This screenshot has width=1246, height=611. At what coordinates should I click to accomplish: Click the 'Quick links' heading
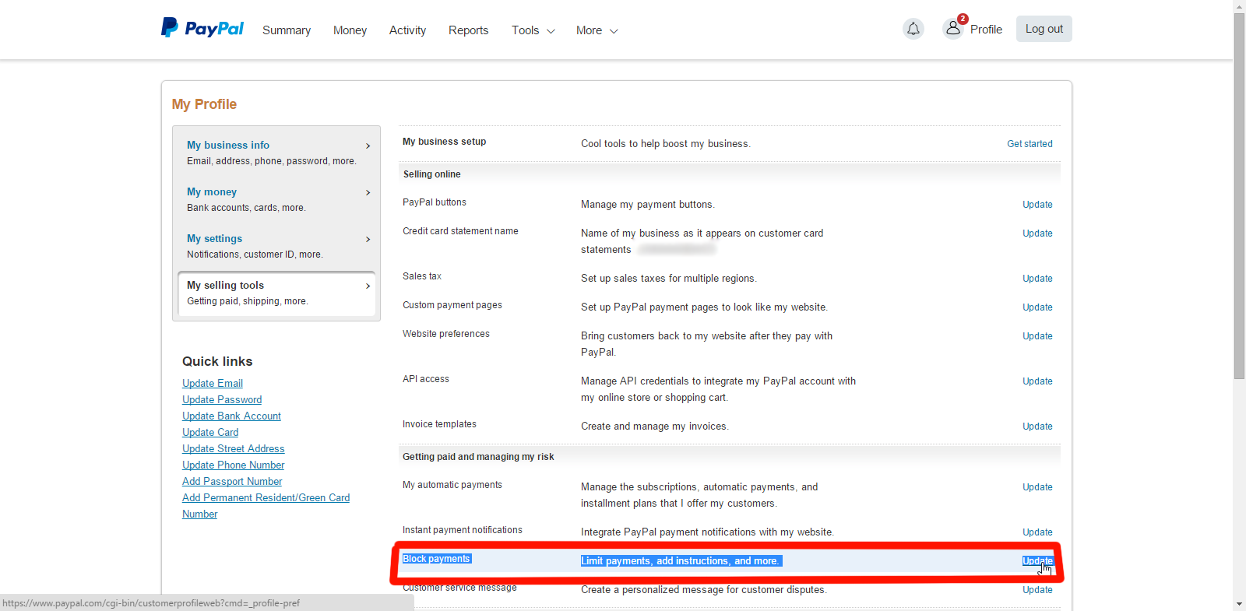click(217, 361)
